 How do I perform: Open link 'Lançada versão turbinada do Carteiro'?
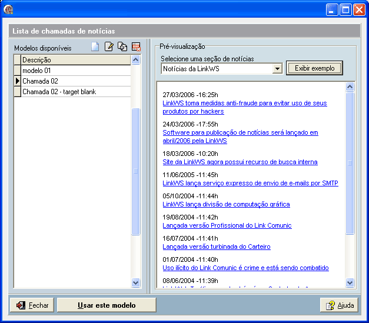[x=217, y=247]
